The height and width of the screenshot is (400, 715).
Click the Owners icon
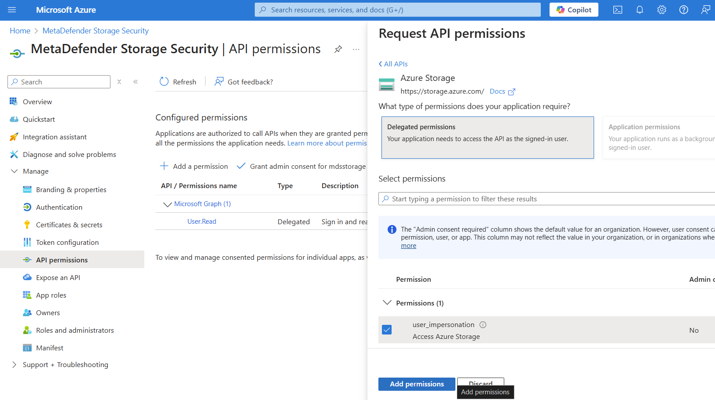pos(27,313)
